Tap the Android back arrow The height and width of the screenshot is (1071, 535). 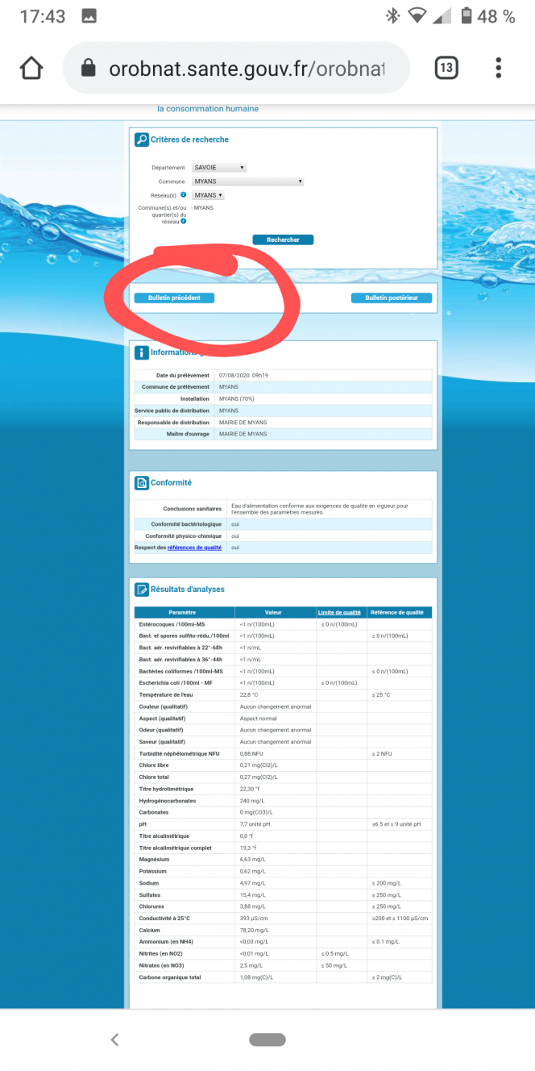pos(114,1040)
